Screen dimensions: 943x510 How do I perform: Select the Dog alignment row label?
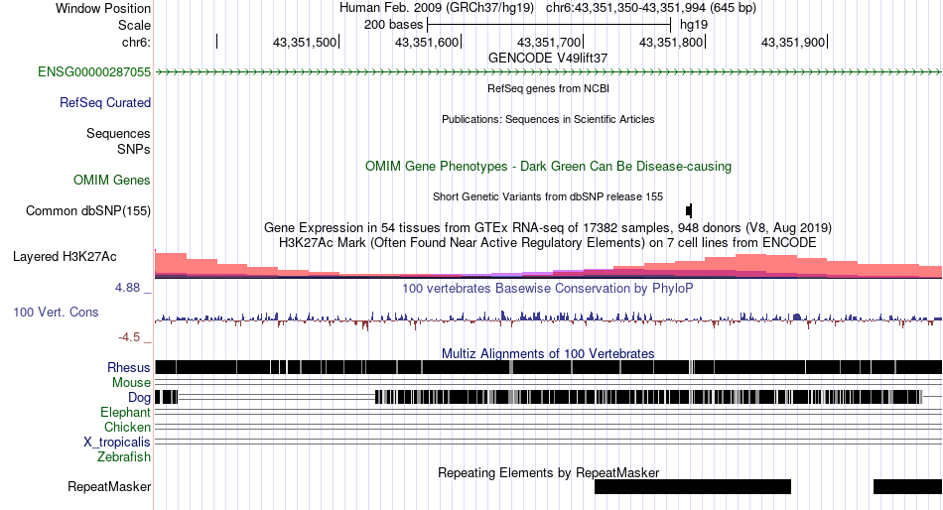pyautogui.click(x=139, y=398)
